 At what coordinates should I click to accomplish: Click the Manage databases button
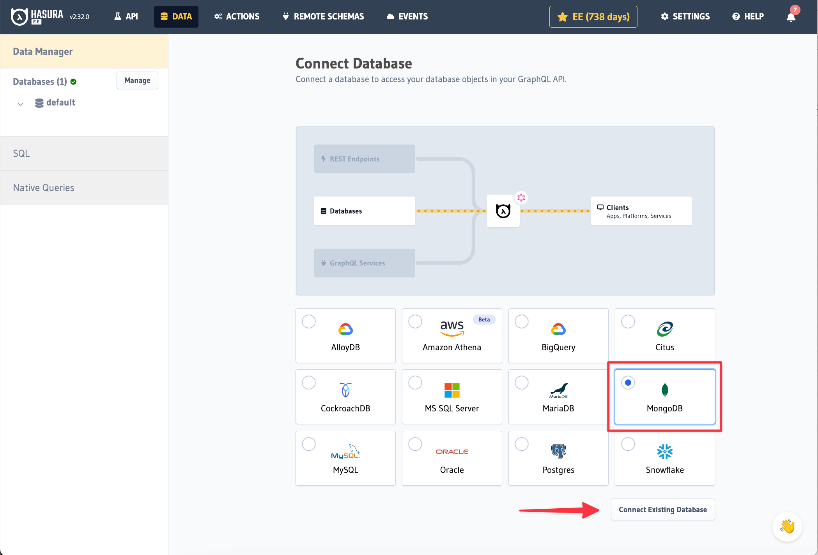137,81
